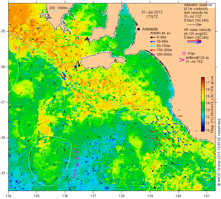
Task: Click the dark blue bottom of temperature colorbar
Action: (203, 130)
